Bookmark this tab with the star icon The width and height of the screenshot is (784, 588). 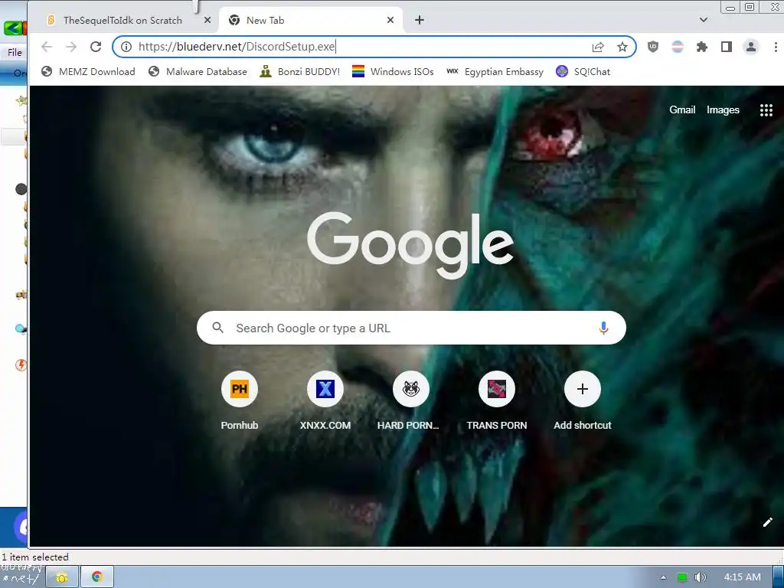tap(622, 47)
